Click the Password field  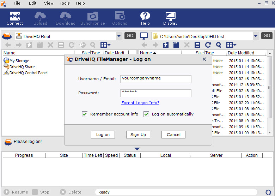[156, 93]
